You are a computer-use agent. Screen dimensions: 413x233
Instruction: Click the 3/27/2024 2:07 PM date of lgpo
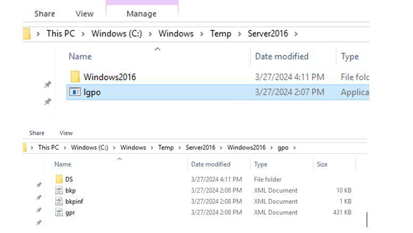(290, 92)
